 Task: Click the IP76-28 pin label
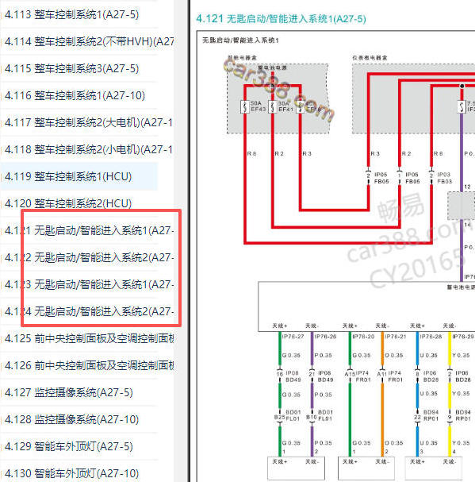tap(431, 337)
